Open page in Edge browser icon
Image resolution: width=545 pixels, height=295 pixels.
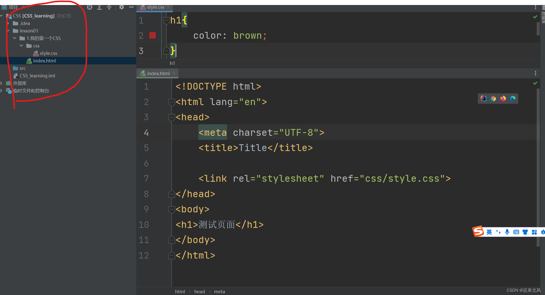point(513,99)
